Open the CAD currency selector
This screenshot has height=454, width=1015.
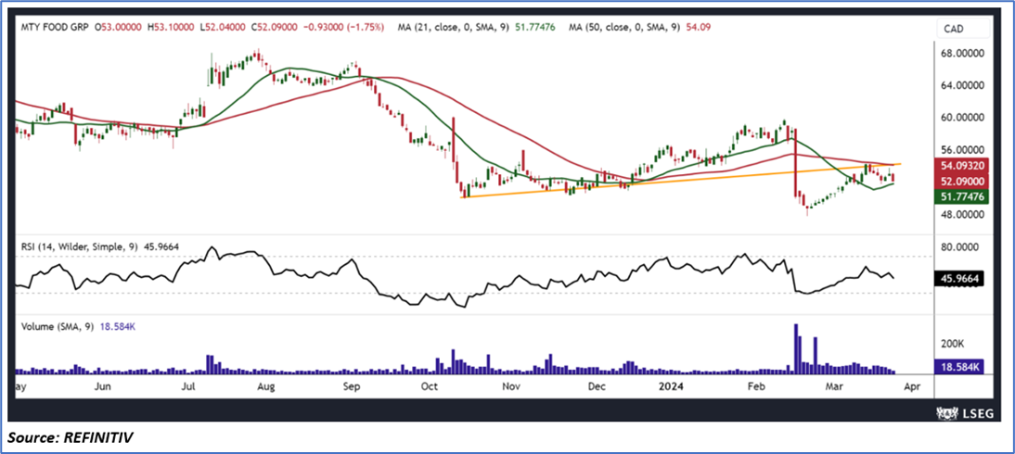tap(962, 29)
